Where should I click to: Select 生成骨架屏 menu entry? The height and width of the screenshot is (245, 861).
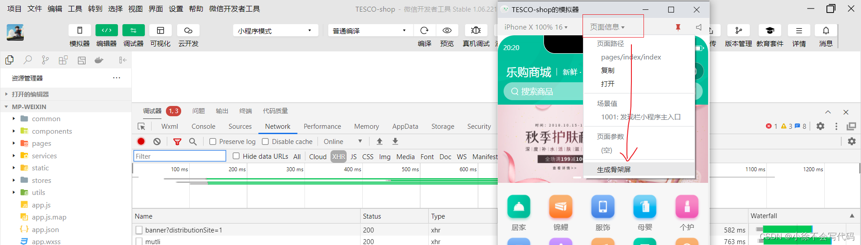pos(639,169)
